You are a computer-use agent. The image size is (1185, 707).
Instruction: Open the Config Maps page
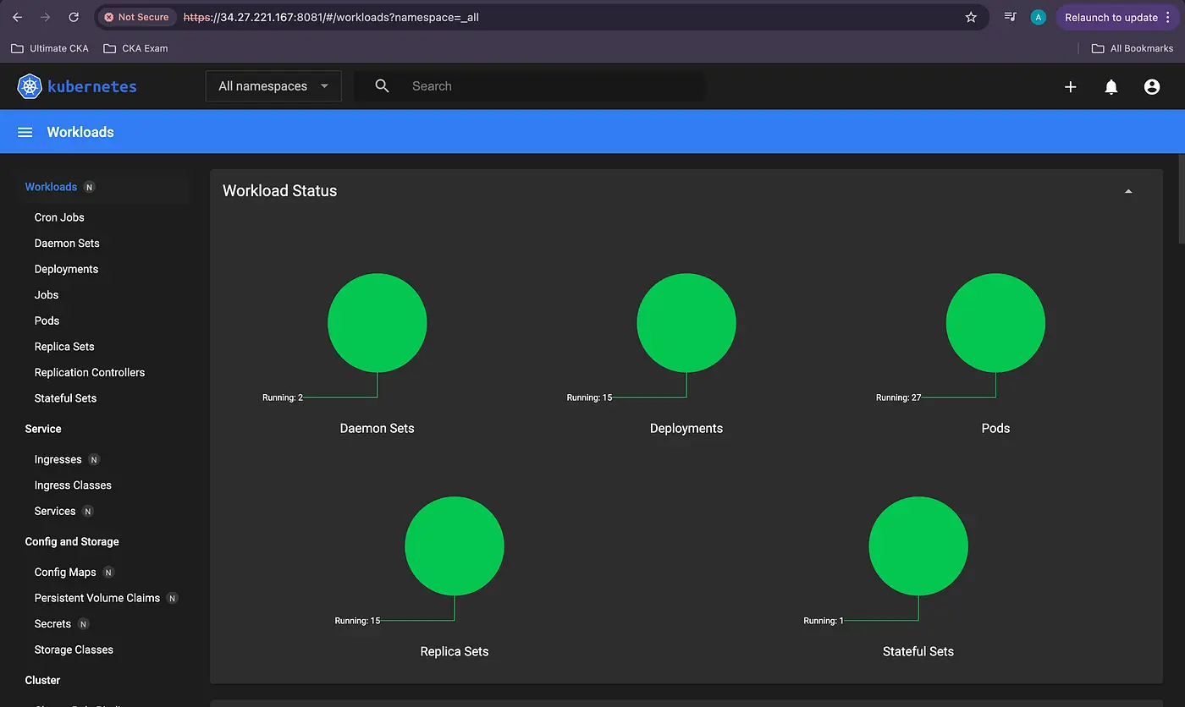pyautogui.click(x=64, y=573)
